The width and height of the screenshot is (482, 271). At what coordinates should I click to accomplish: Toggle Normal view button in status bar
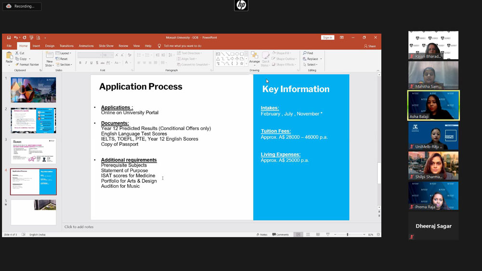298,234
